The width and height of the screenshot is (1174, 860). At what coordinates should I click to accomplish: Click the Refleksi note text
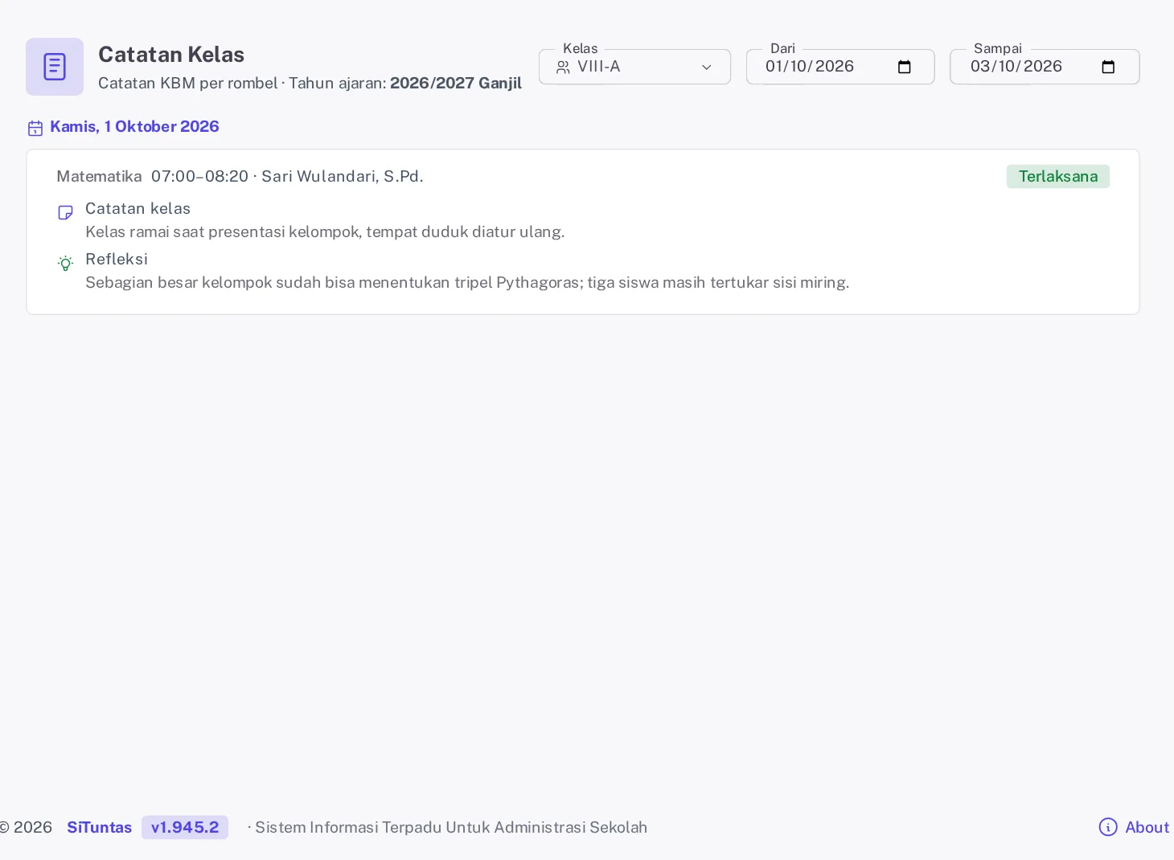pyautogui.click(x=467, y=282)
